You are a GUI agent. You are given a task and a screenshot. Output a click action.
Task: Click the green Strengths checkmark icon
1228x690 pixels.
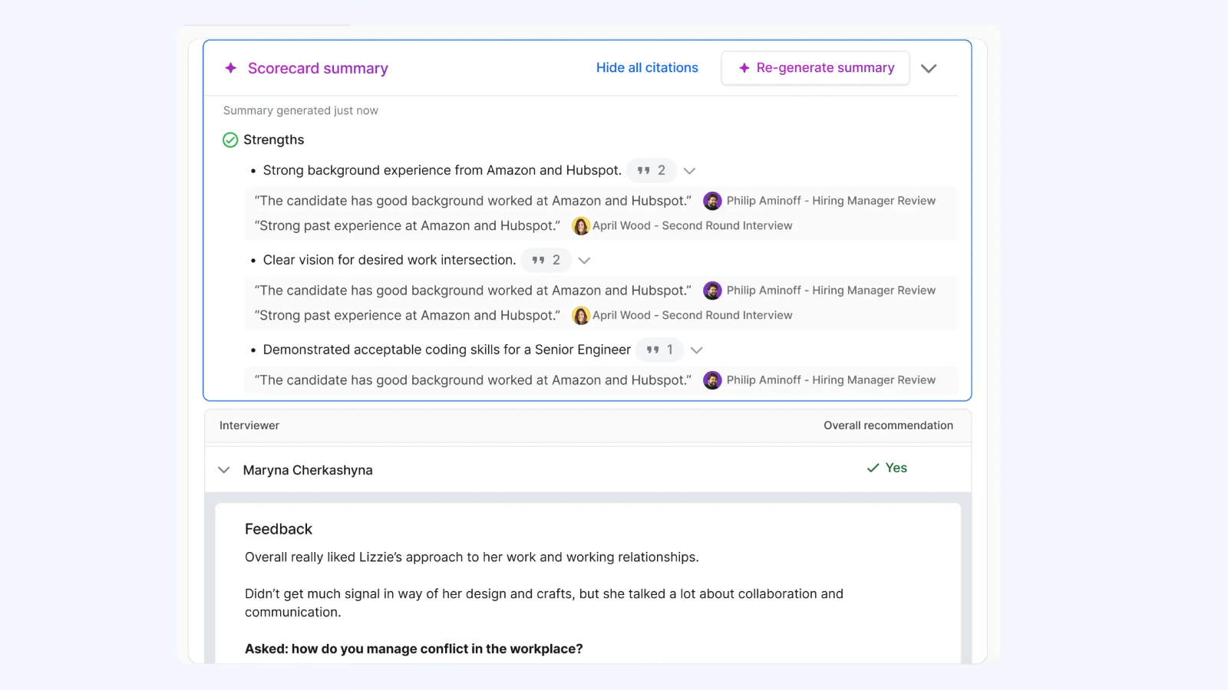pyautogui.click(x=230, y=140)
